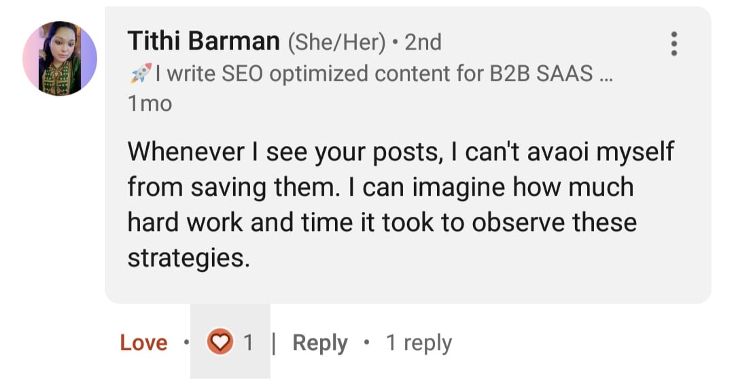
Task: Click the "1mo" comment timestamp
Action: (x=150, y=104)
